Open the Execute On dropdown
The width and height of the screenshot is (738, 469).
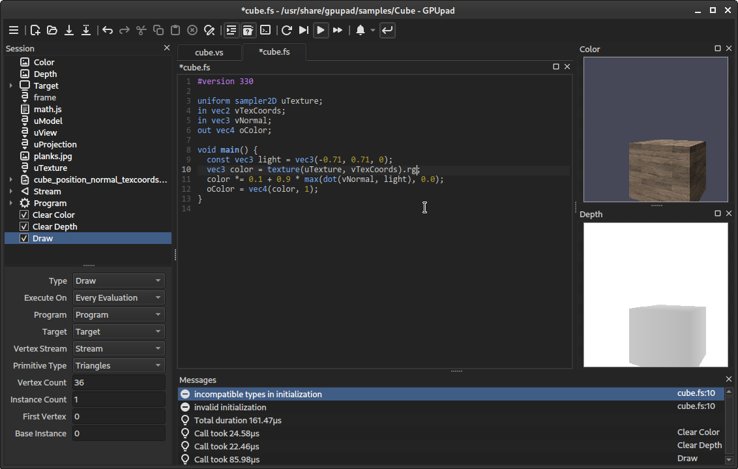tap(118, 298)
